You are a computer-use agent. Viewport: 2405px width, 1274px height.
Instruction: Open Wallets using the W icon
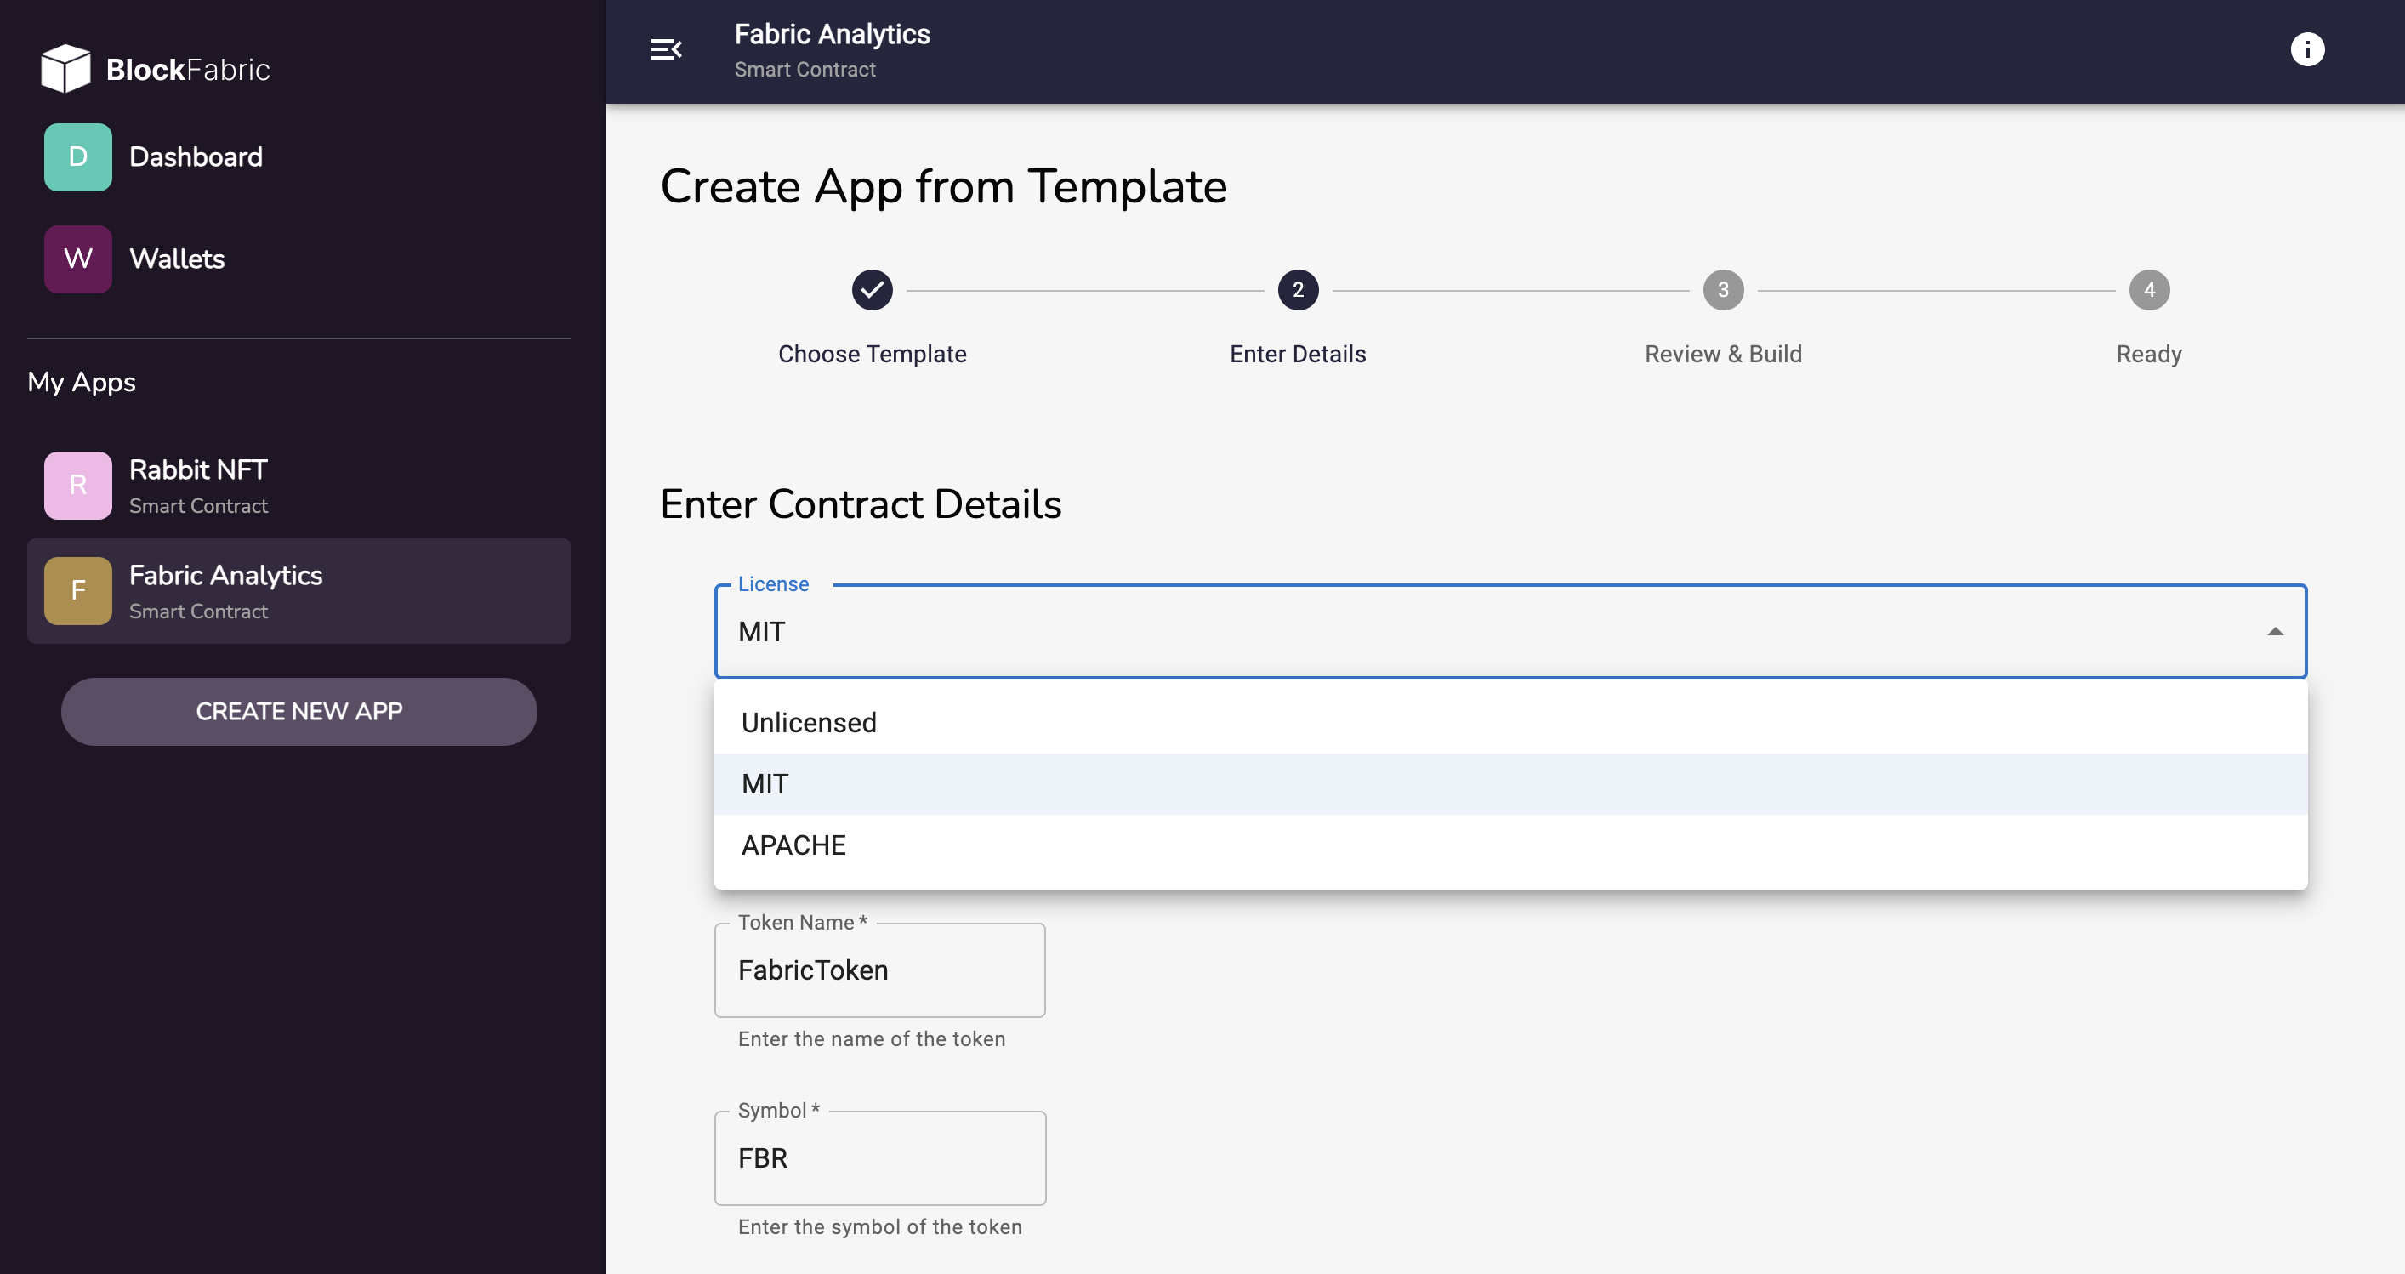(x=77, y=259)
